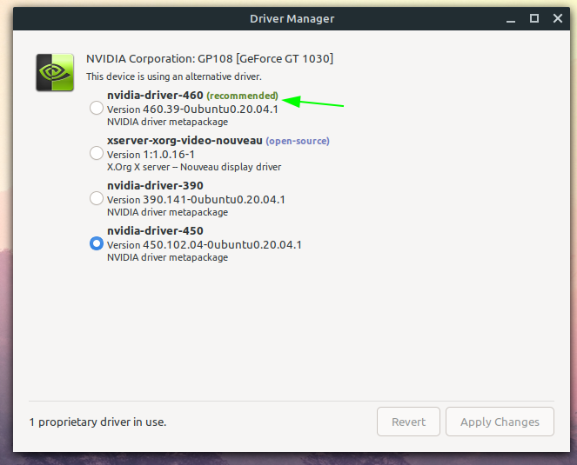Viewport: 577px width, 465px height.
Task: Close the Driver Manager window
Action: 558,18
